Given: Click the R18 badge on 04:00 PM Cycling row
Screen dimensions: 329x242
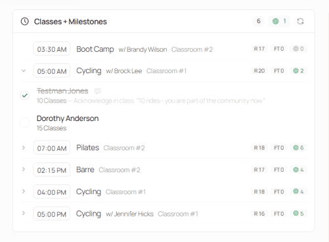Looking at the screenshot, I should point(259,191).
